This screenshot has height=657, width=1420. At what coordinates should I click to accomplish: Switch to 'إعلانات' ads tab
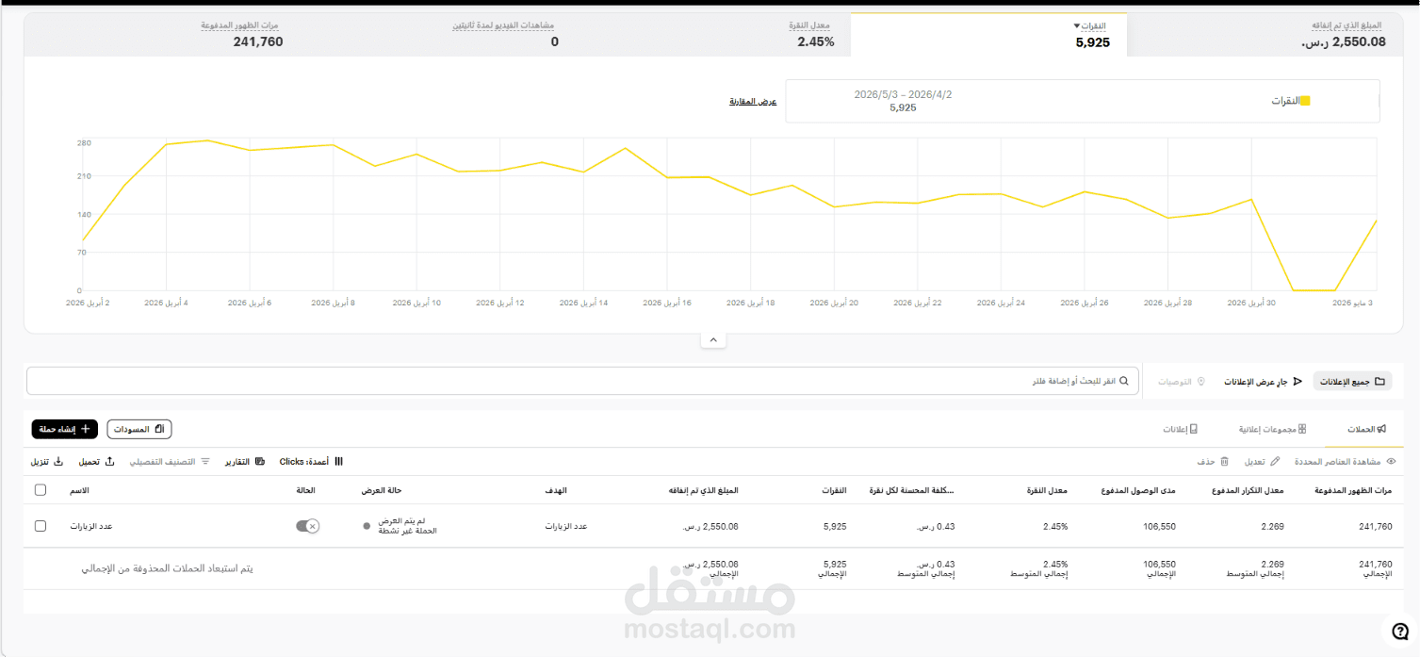(1180, 429)
